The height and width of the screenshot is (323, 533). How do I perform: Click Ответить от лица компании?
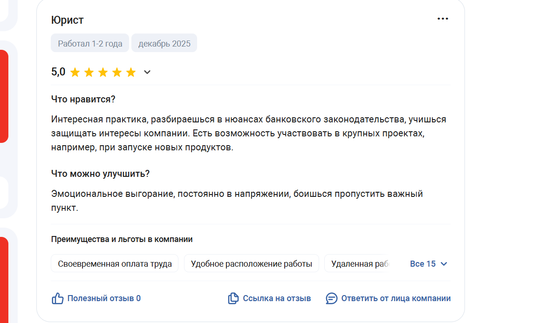396,298
